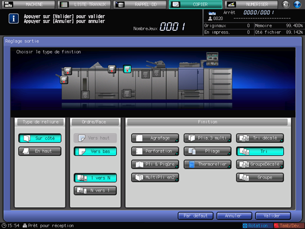Click the Rotation status indicator
Image resolution: width=305 pixels, height=229 pixels.
tap(255, 225)
